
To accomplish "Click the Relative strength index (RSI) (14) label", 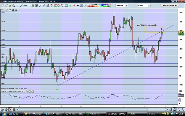I will (x=12, y=91).
